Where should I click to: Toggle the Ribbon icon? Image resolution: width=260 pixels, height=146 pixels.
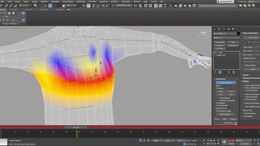coord(156,6)
